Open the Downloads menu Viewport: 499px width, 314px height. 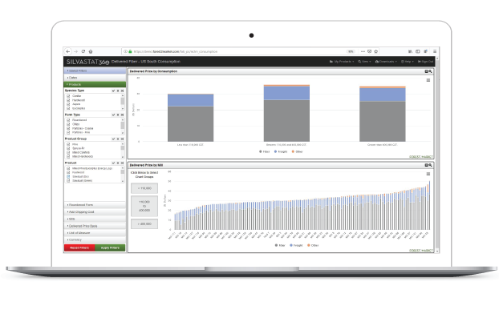(x=386, y=62)
